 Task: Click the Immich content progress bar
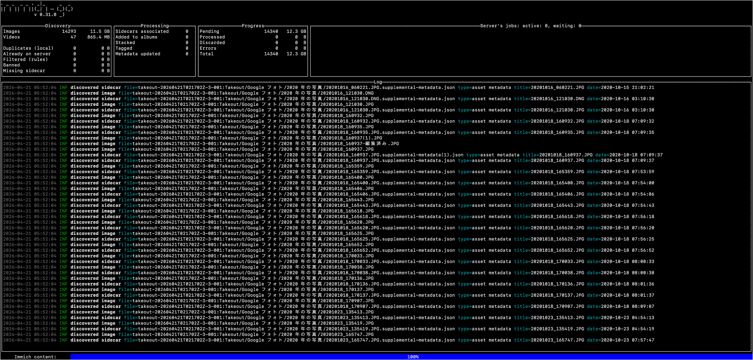(x=411, y=357)
